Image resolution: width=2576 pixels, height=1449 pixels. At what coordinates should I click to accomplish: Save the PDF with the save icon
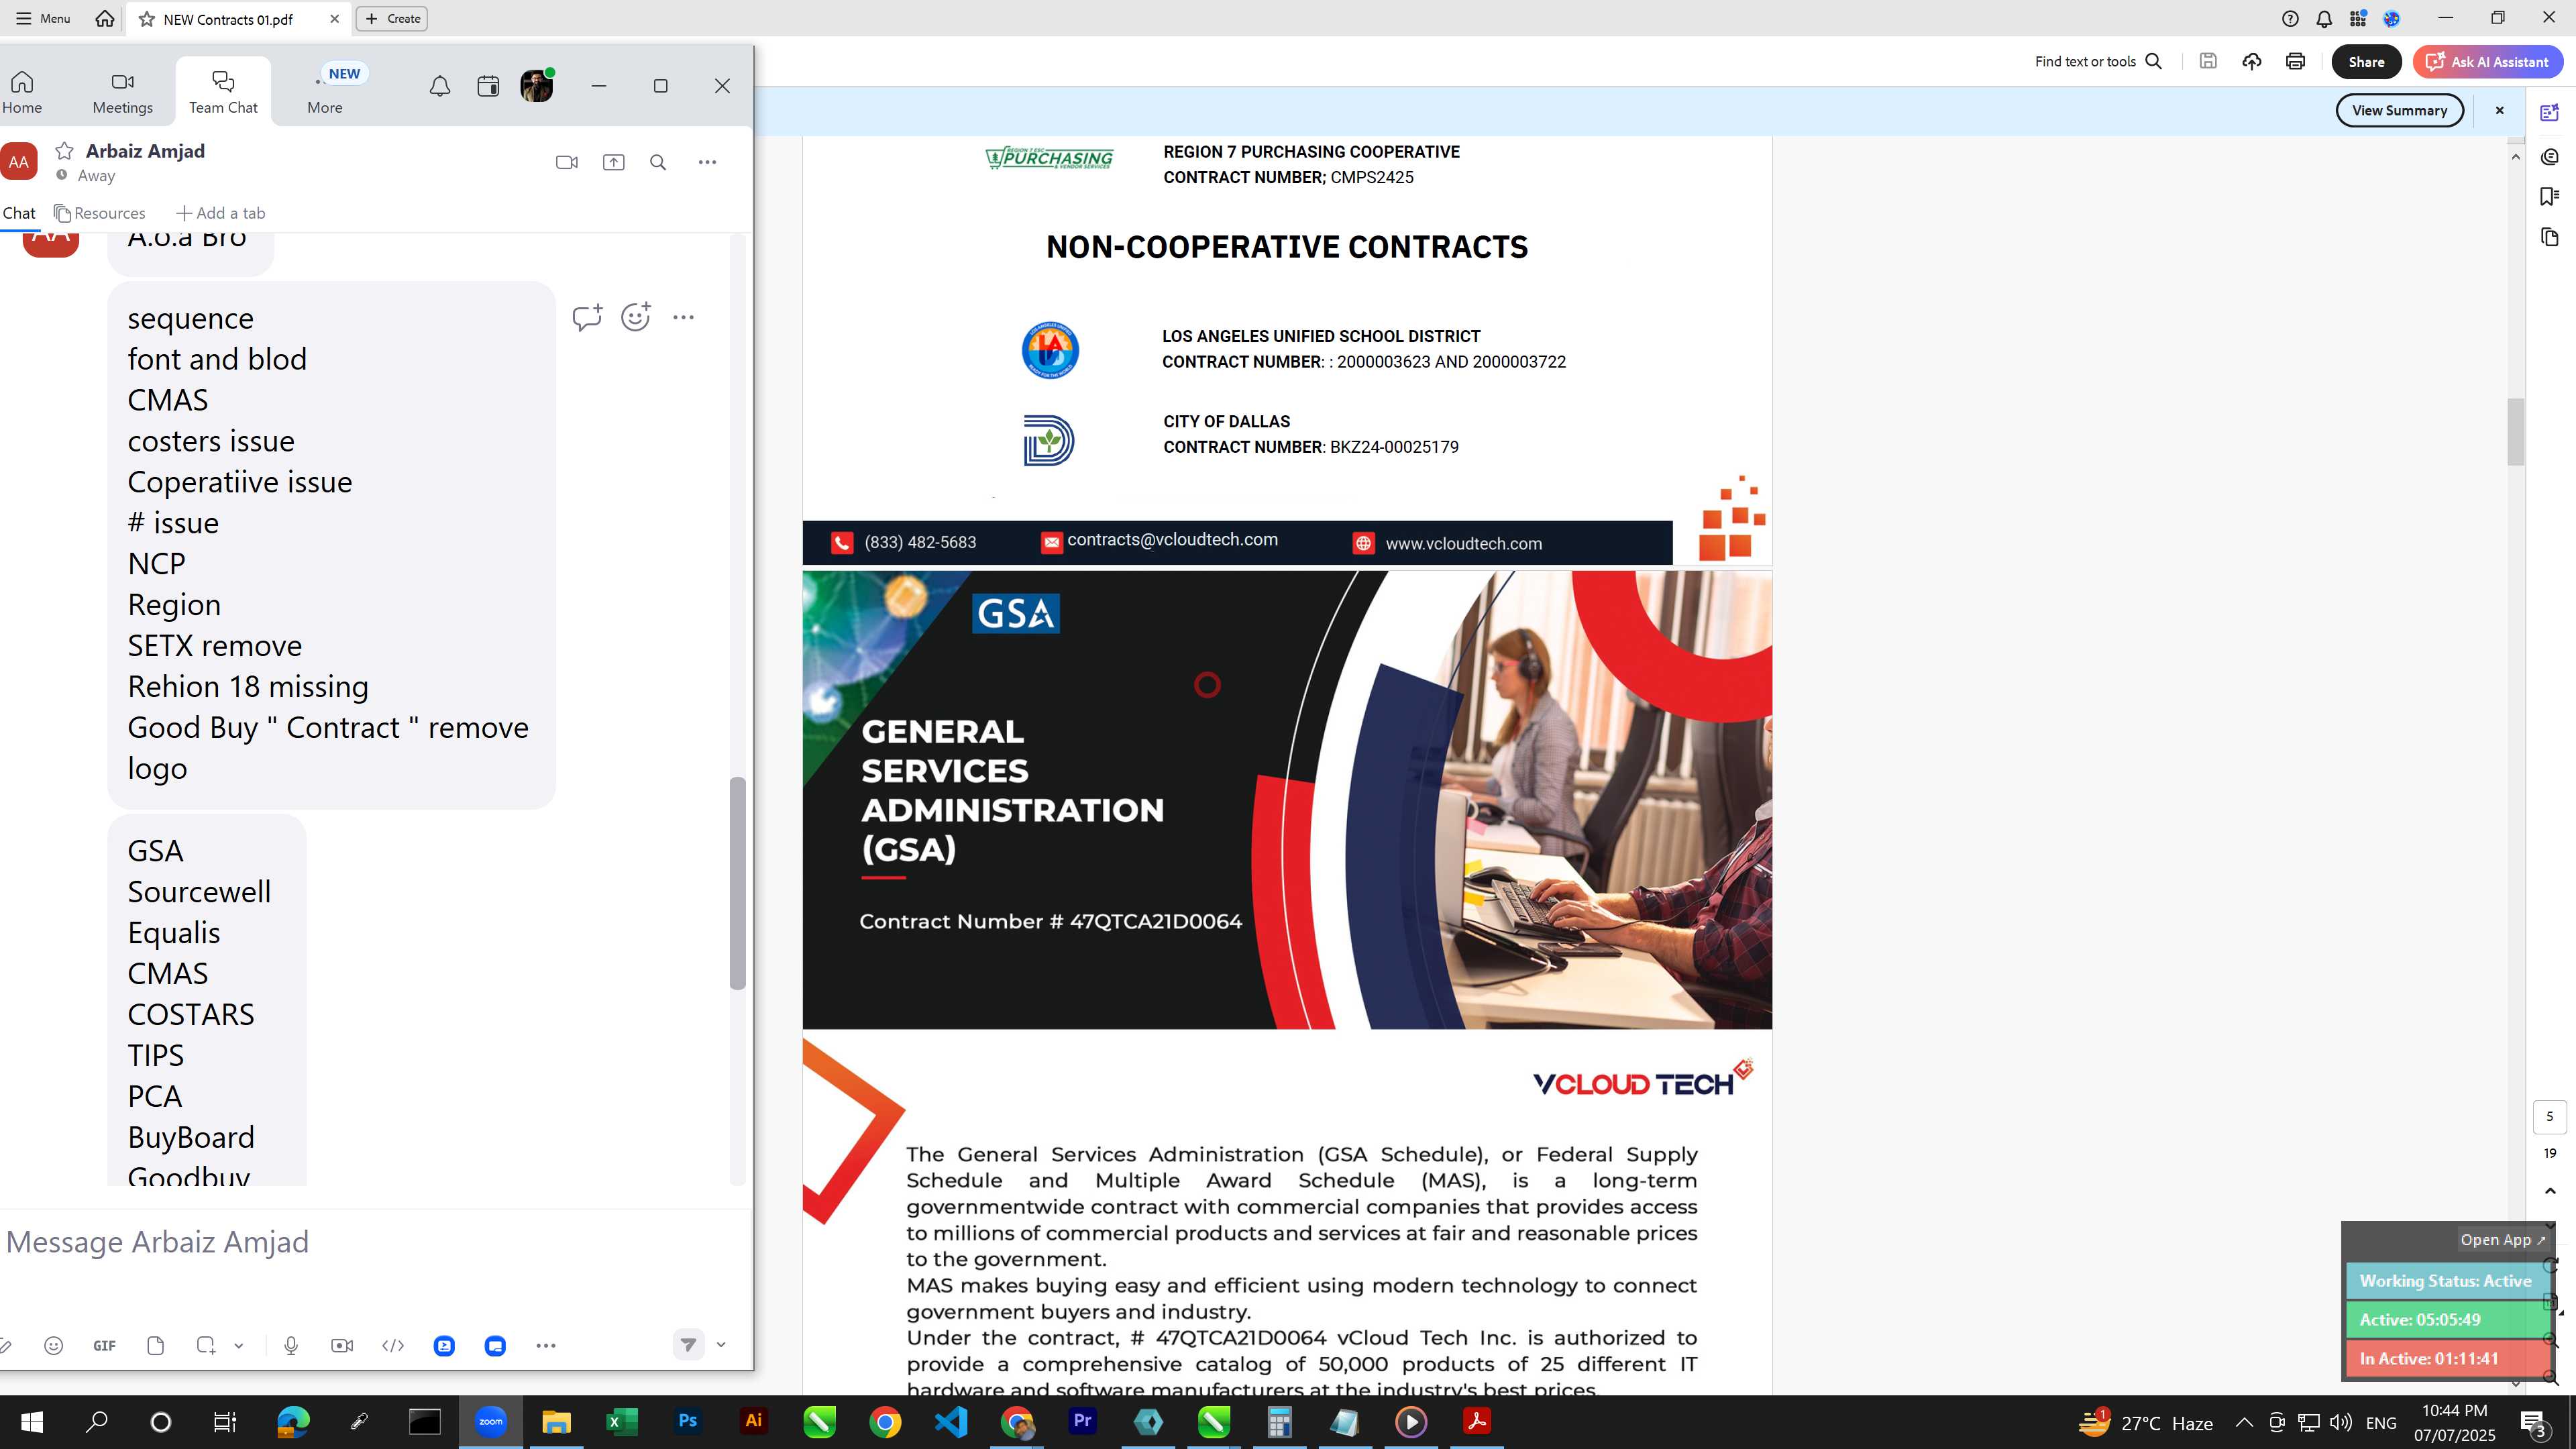2208,61
